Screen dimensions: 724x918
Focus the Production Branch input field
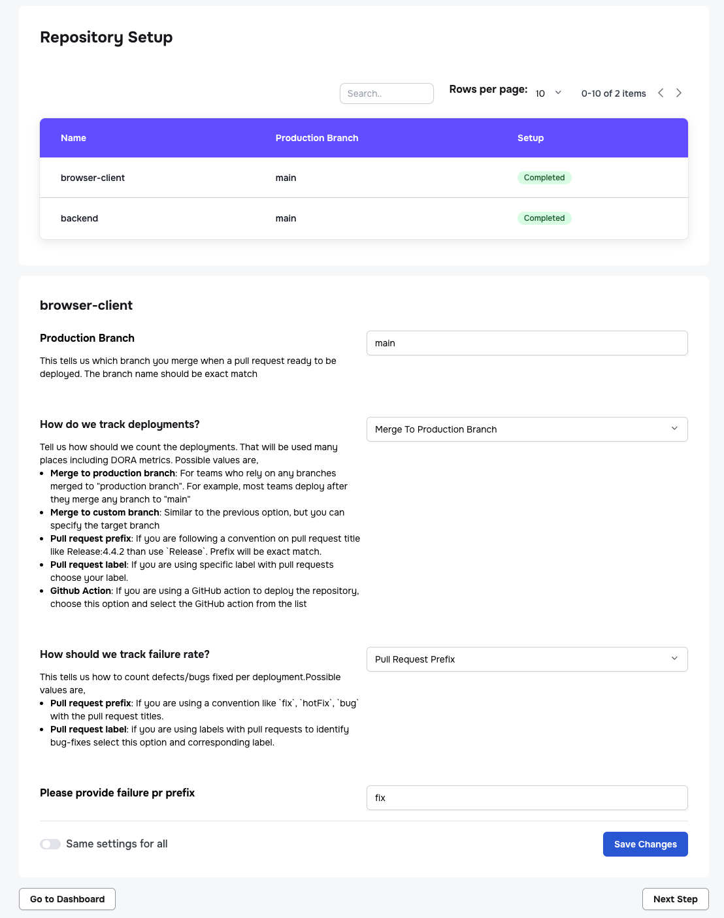[x=527, y=343]
